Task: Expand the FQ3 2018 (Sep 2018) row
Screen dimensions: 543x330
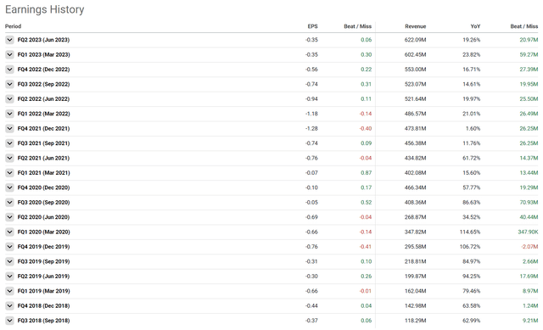Action: coord(9,321)
